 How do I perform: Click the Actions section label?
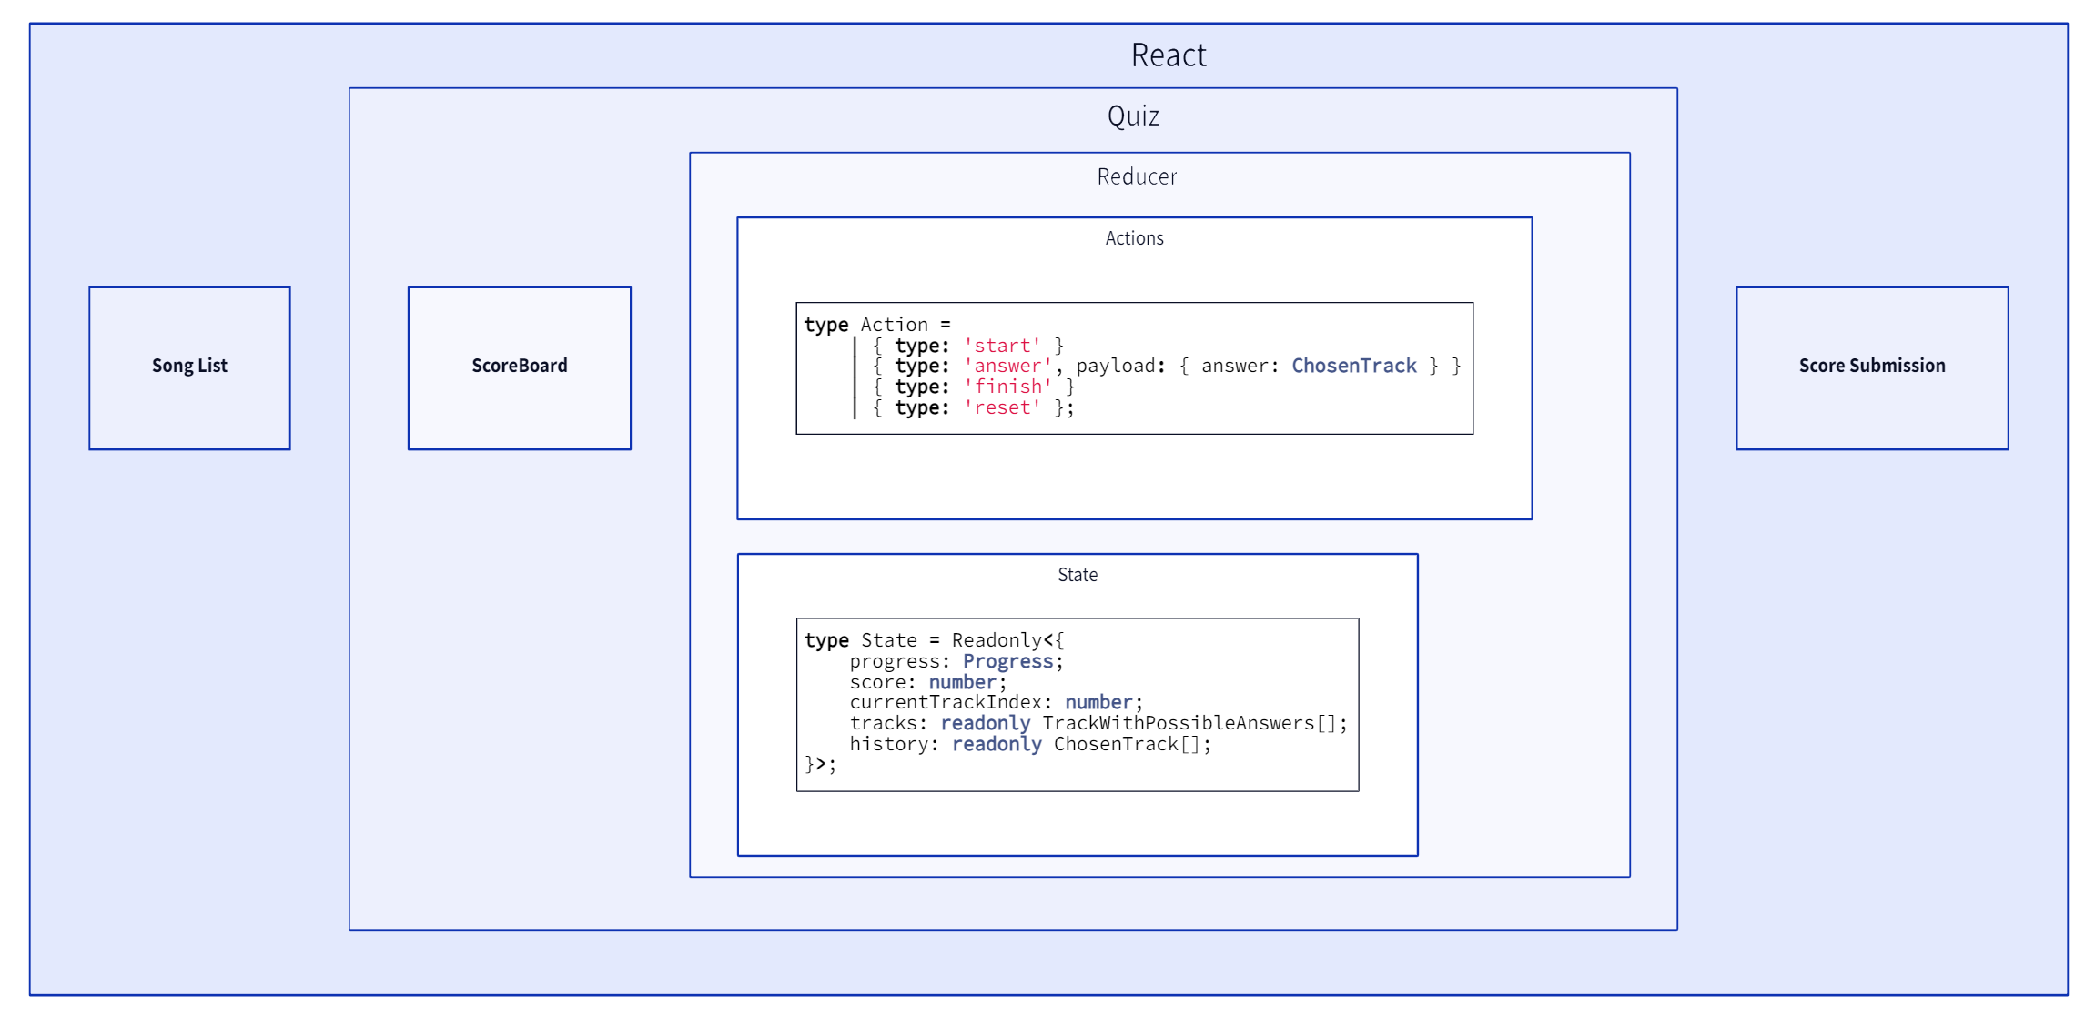click(1134, 238)
